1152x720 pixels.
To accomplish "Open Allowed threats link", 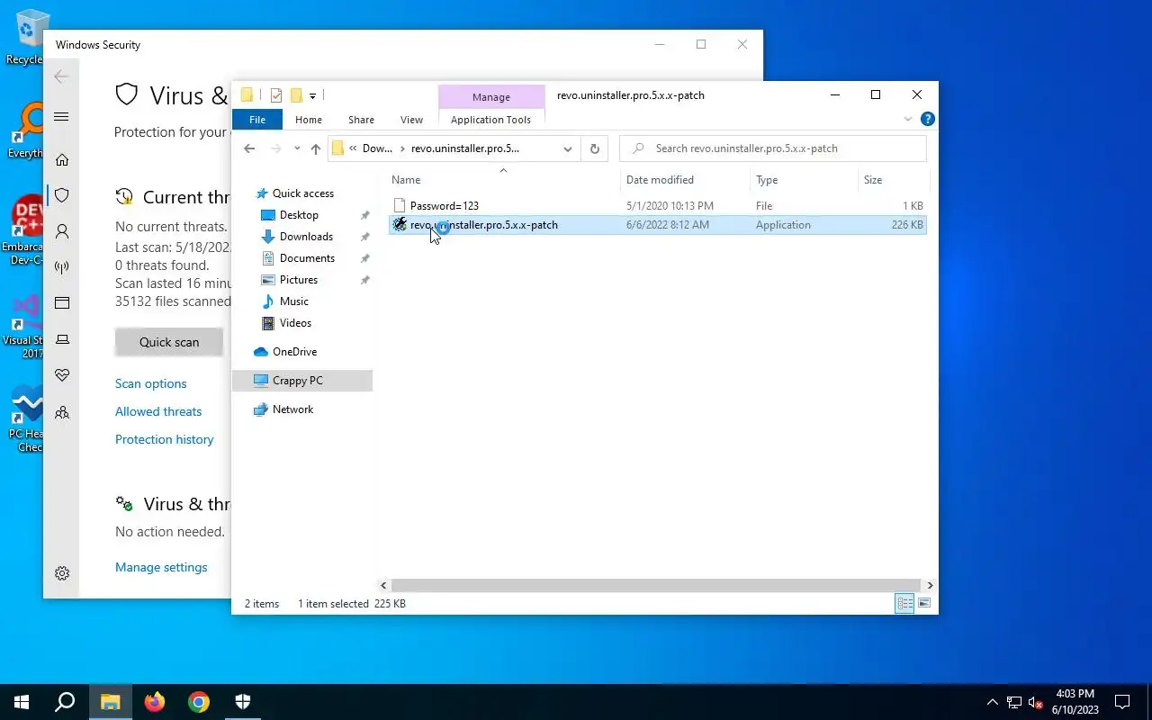I will click(x=158, y=411).
